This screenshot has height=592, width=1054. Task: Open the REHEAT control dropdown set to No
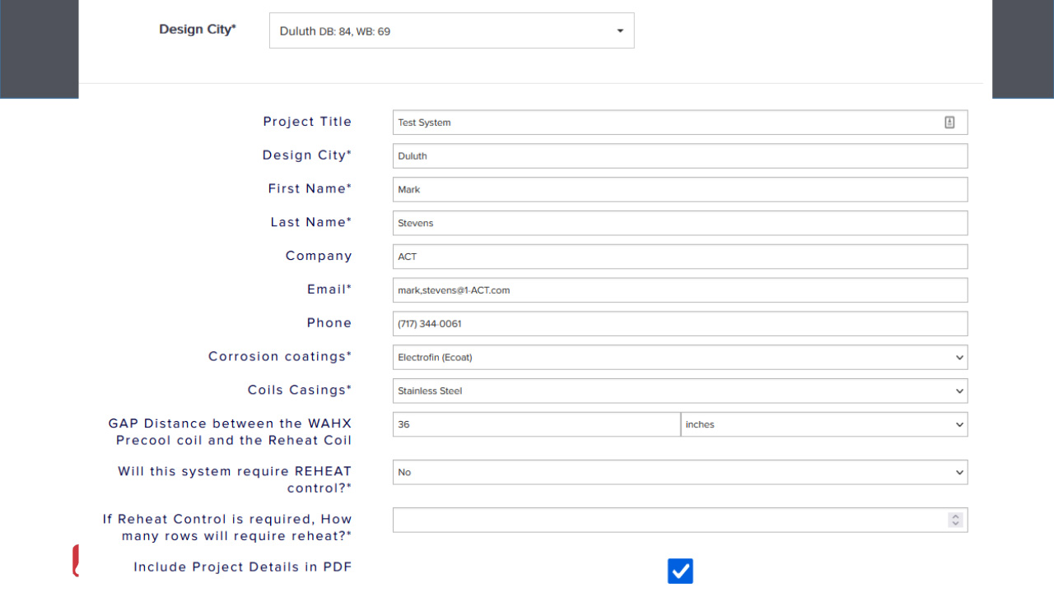[680, 472]
